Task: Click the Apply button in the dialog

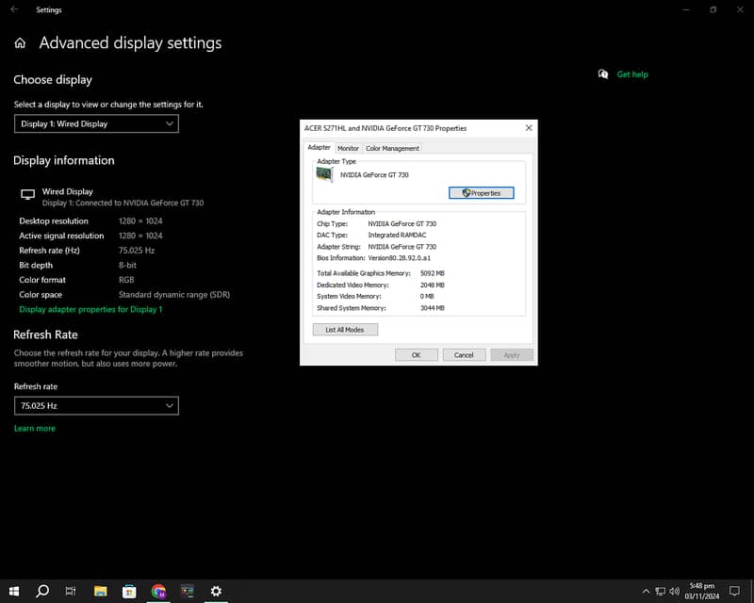Action: click(x=512, y=355)
